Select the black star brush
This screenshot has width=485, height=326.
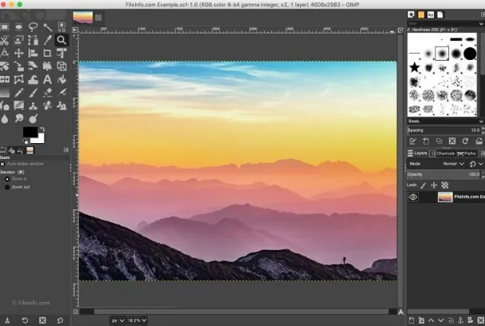click(415, 67)
